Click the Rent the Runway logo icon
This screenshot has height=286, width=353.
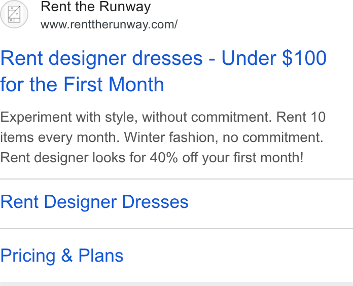pyautogui.click(x=14, y=14)
